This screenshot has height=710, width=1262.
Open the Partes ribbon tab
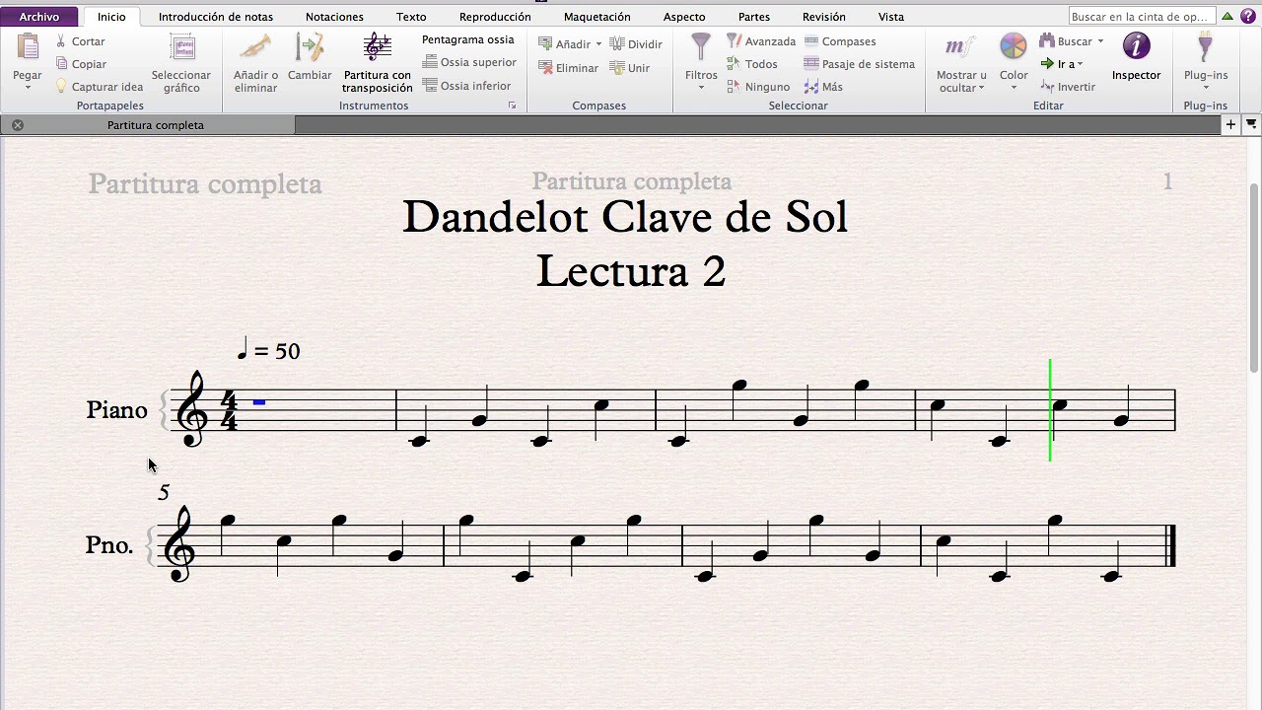tap(754, 17)
